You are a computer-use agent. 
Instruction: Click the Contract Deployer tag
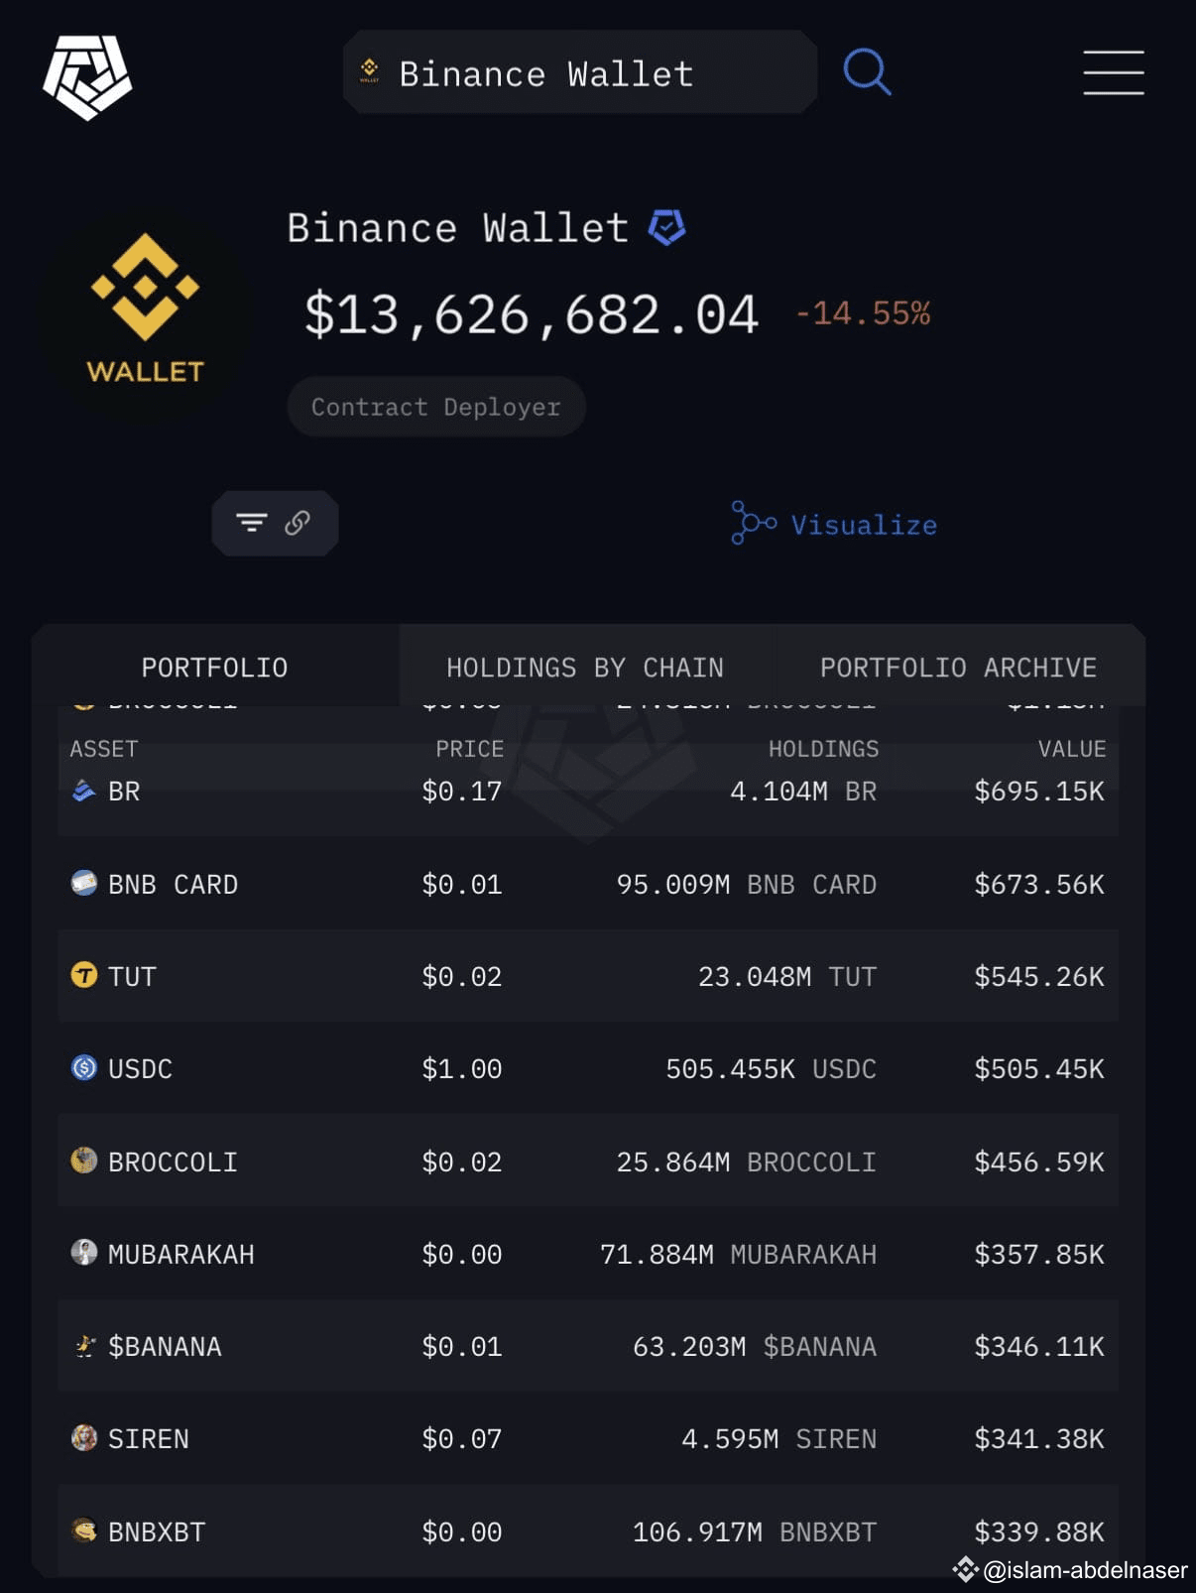tap(435, 406)
